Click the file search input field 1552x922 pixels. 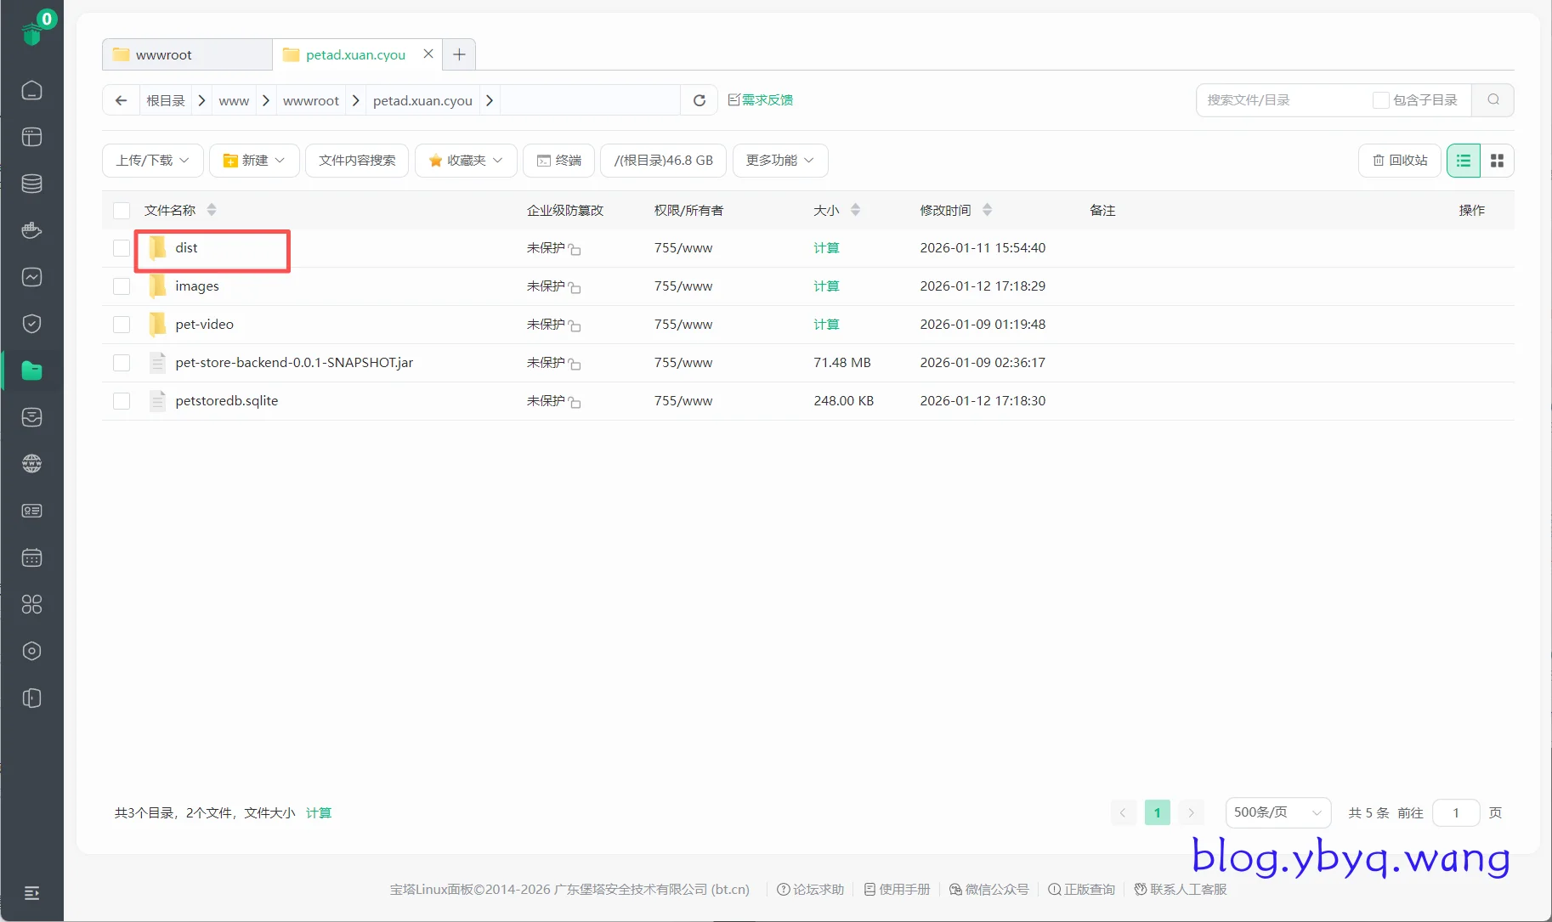[x=1283, y=100]
